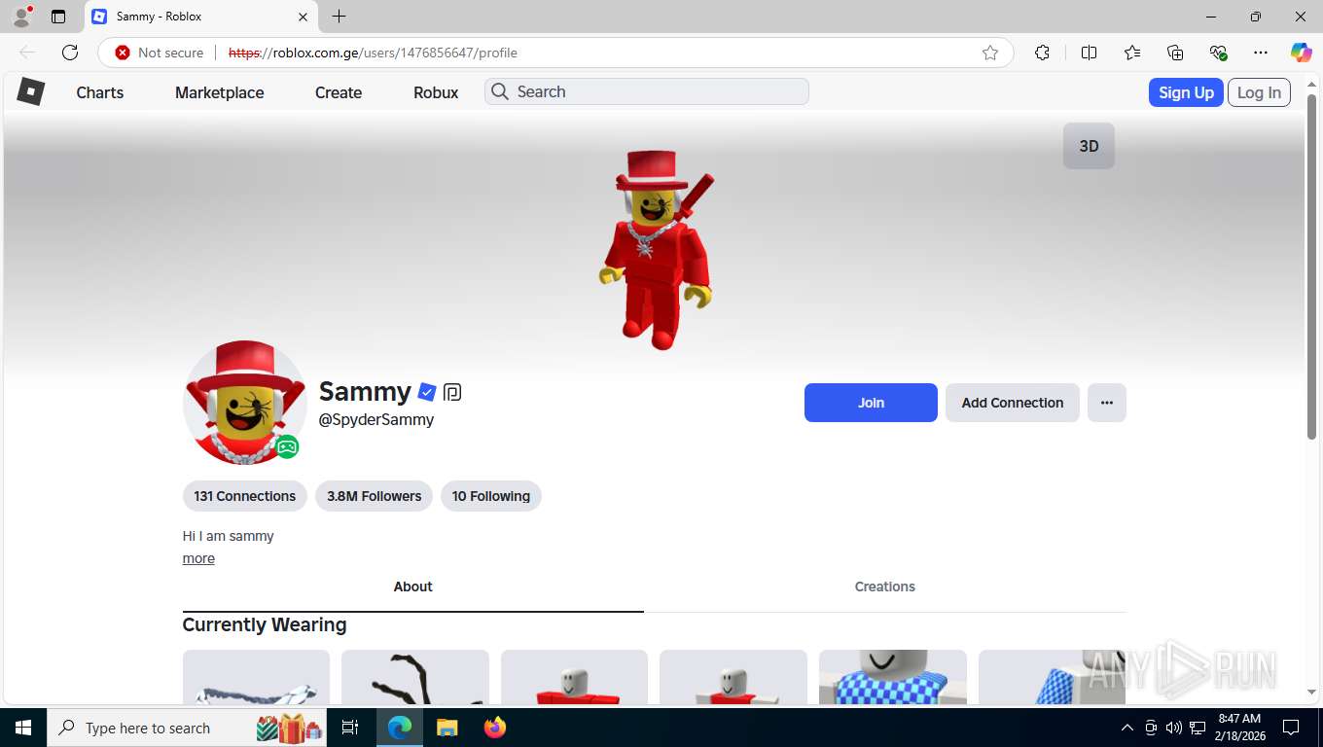Click Sammy's circular profile avatar
Viewport: 1323px width, 747px height.
(x=244, y=403)
